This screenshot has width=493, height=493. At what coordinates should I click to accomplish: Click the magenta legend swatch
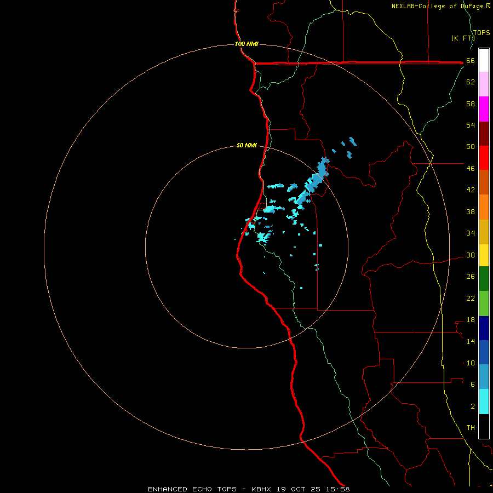pos(484,109)
